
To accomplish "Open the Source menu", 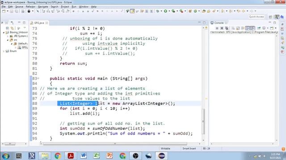I will click(x=19, y=7).
